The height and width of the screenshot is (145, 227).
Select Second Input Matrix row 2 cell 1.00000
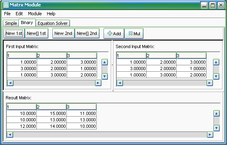click(191, 68)
